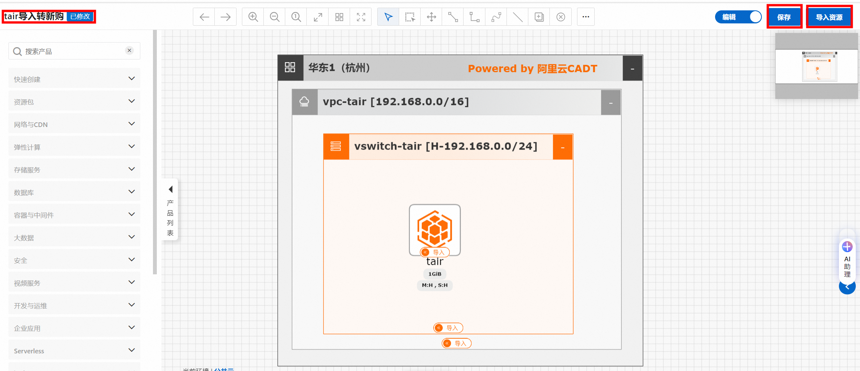The image size is (860, 371).
Task: Select the dashed marquee selection tool
Action: coord(410,17)
